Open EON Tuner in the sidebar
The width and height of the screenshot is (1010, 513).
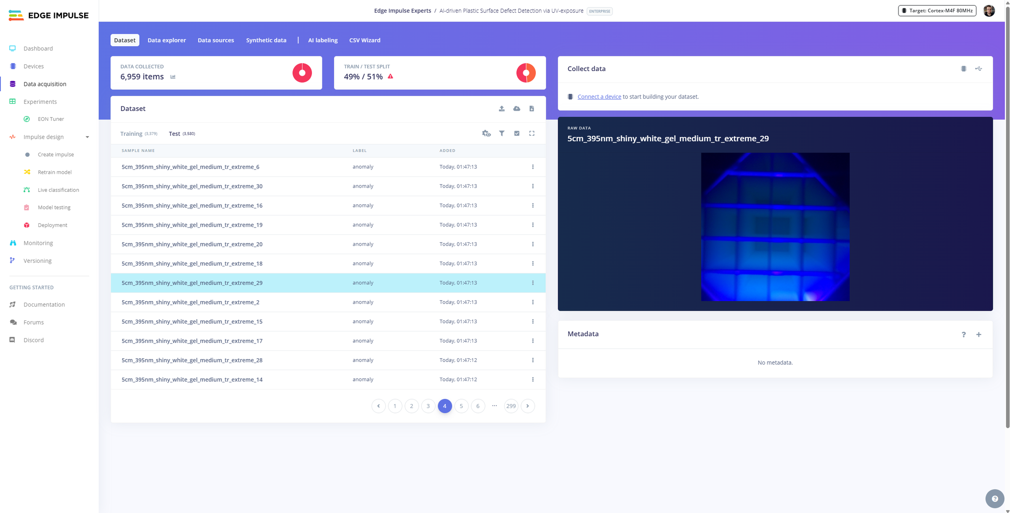point(50,119)
